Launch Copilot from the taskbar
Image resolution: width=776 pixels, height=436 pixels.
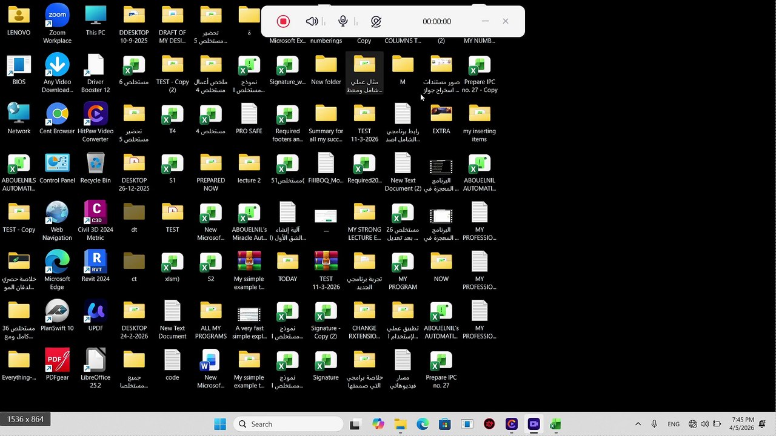click(378, 424)
